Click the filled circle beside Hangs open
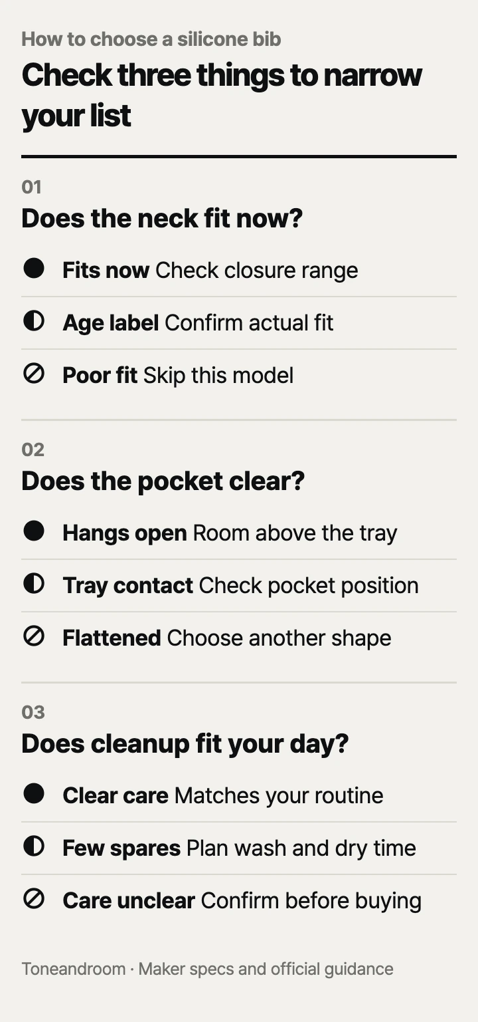The height and width of the screenshot is (1022, 478). click(x=34, y=531)
